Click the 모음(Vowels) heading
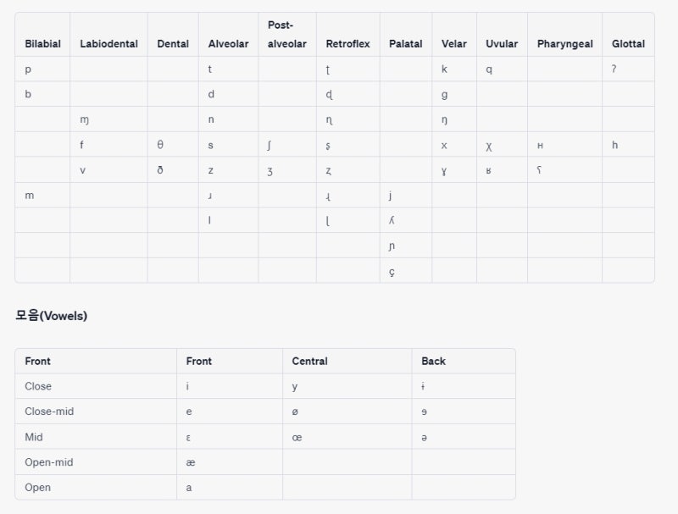Image resolution: width=678 pixels, height=514 pixels. click(x=52, y=315)
